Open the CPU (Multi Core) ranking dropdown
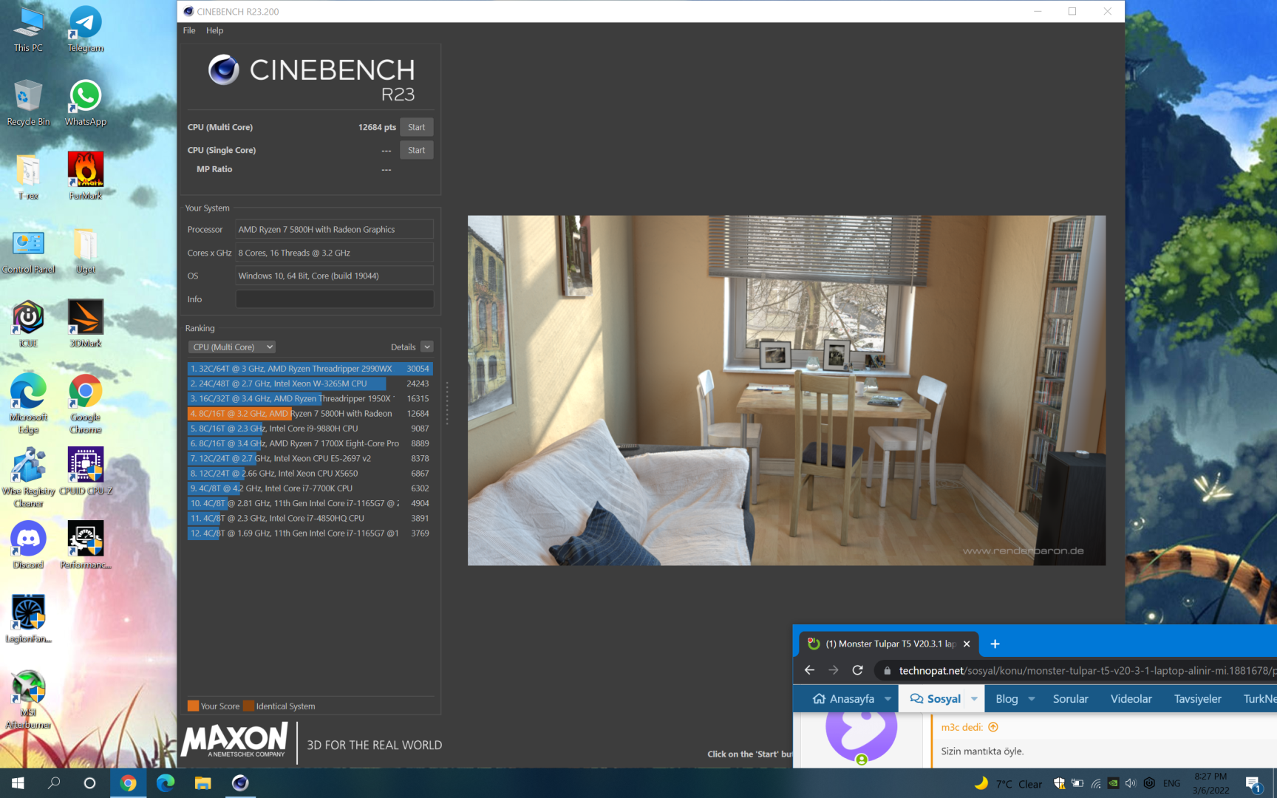1277x798 pixels. (x=233, y=347)
